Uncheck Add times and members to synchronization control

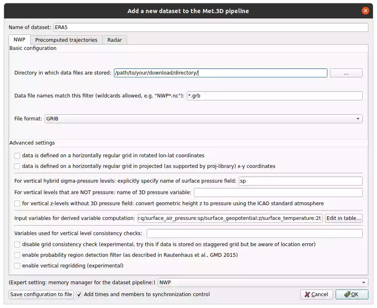(x=79, y=294)
